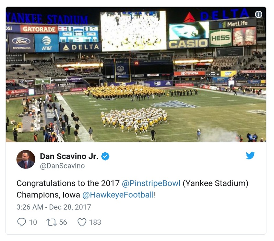Click the like count of 183

[x=95, y=222]
